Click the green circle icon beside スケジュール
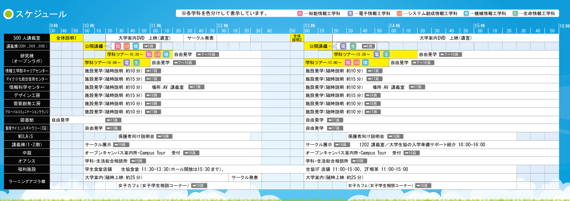This screenshot has width=570, height=201. (x=8, y=14)
